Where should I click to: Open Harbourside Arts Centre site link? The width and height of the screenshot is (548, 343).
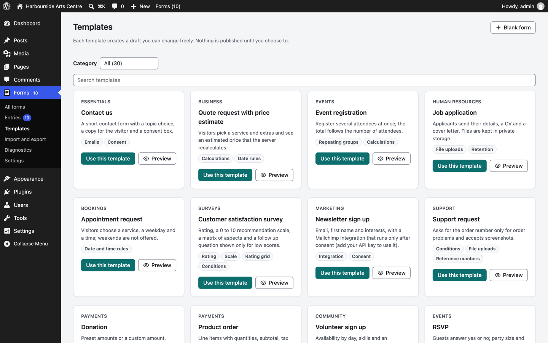[x=49, y=6]
